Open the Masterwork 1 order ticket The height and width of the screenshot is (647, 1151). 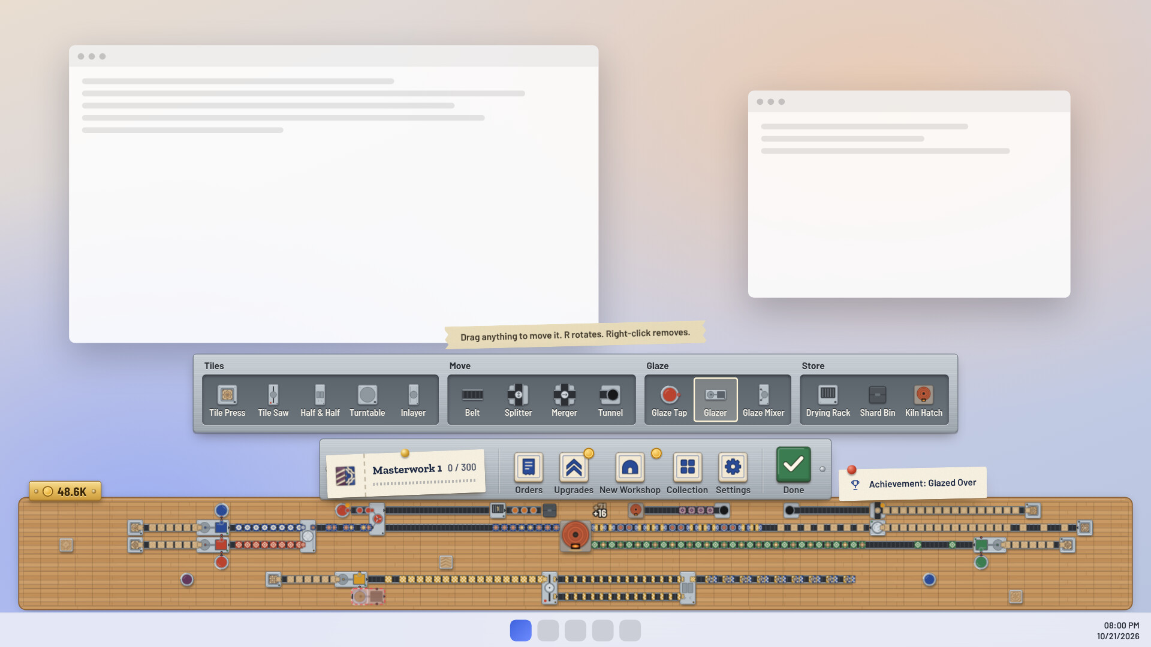pos(406,474)
